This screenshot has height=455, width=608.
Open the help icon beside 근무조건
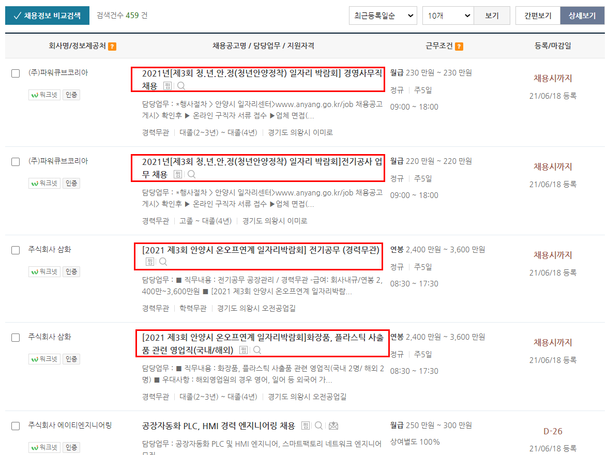pos(459,47)
